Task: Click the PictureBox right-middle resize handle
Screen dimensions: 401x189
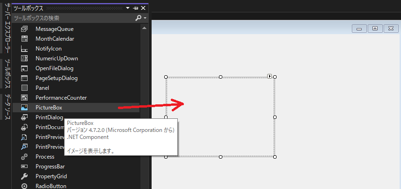Action: (275, 117)
